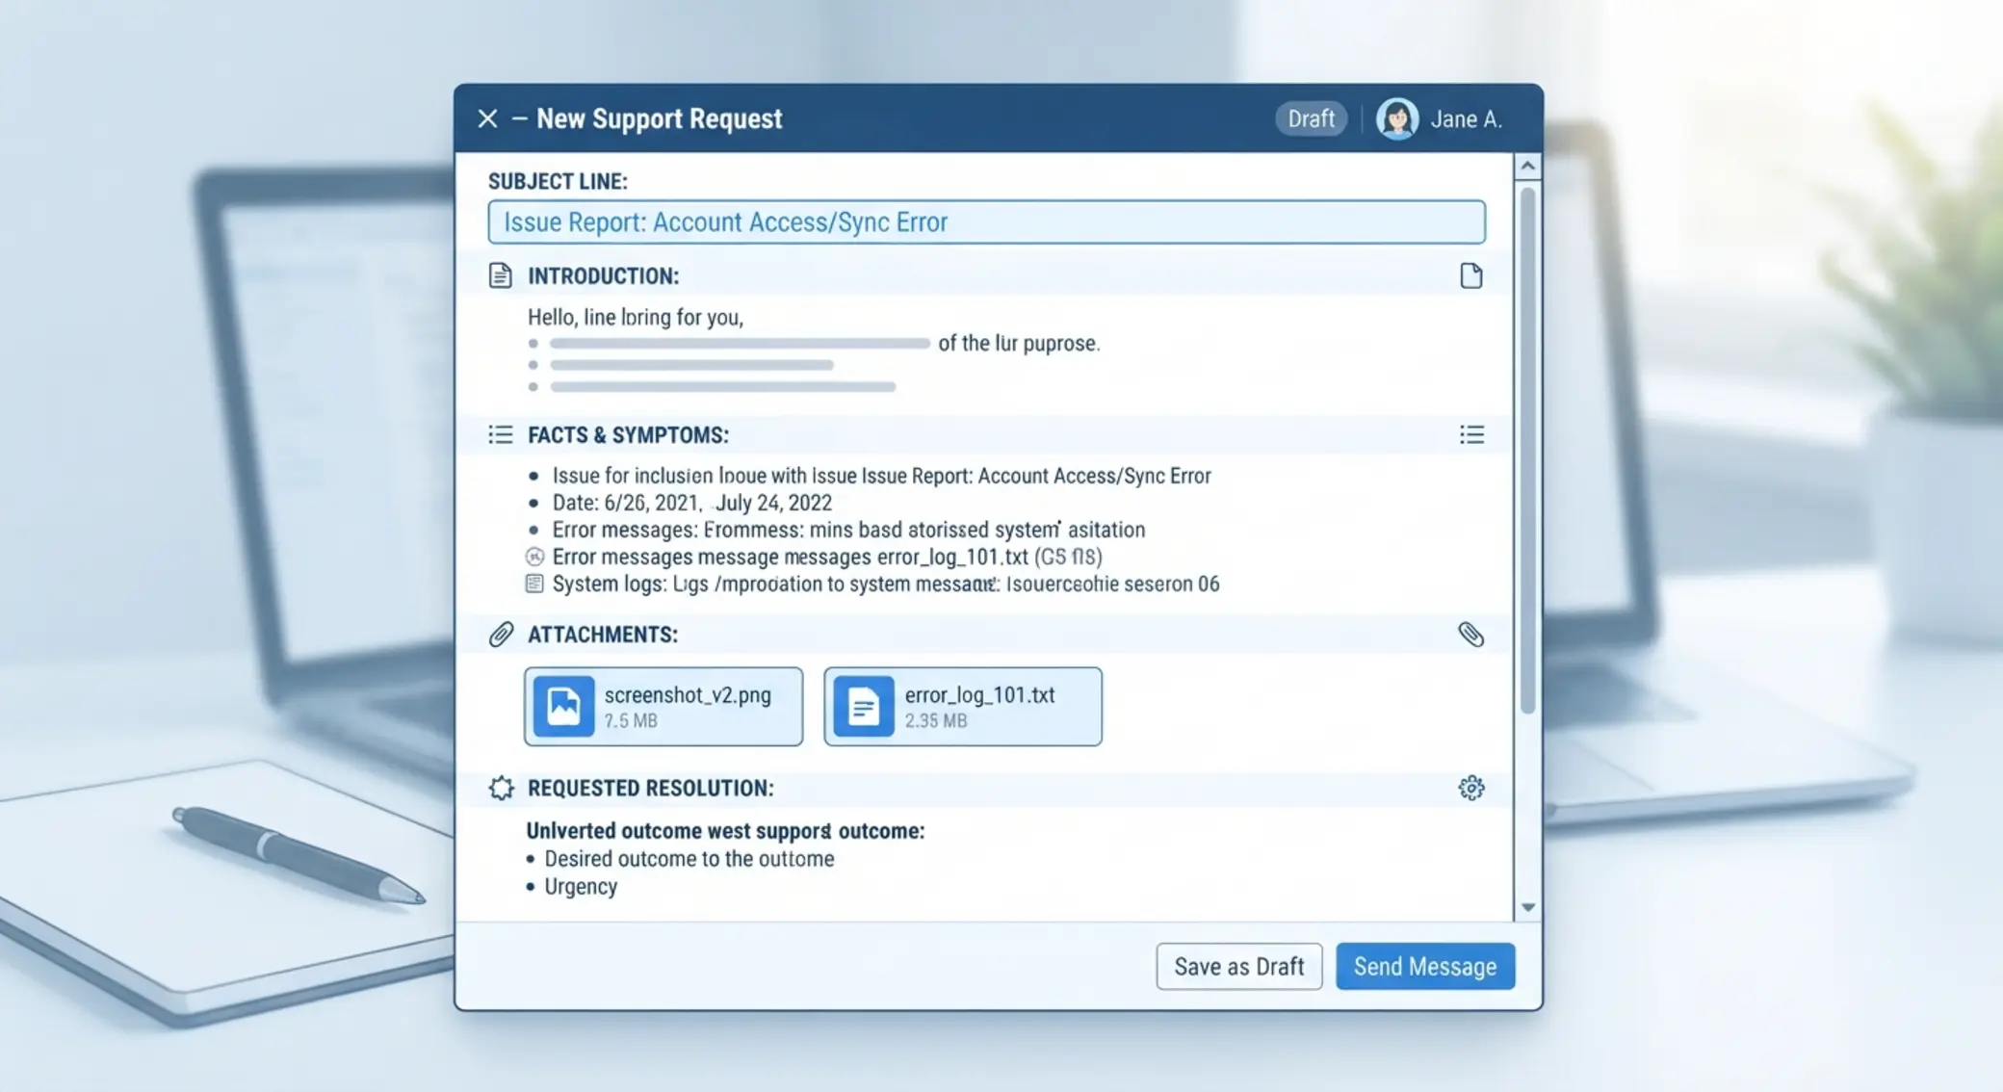The height and width of the screenshot is (1092, 2003).
Task: Click the minimize dash beside the title
Action: [520, 118]
